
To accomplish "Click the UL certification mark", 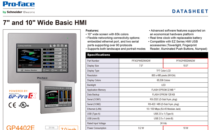I will tap(24, 105).
